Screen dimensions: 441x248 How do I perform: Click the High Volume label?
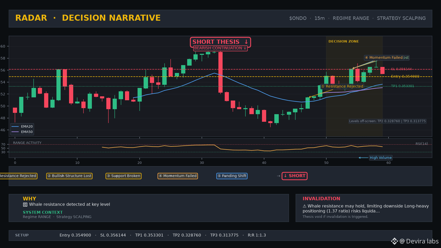click(x=381, y=158)
